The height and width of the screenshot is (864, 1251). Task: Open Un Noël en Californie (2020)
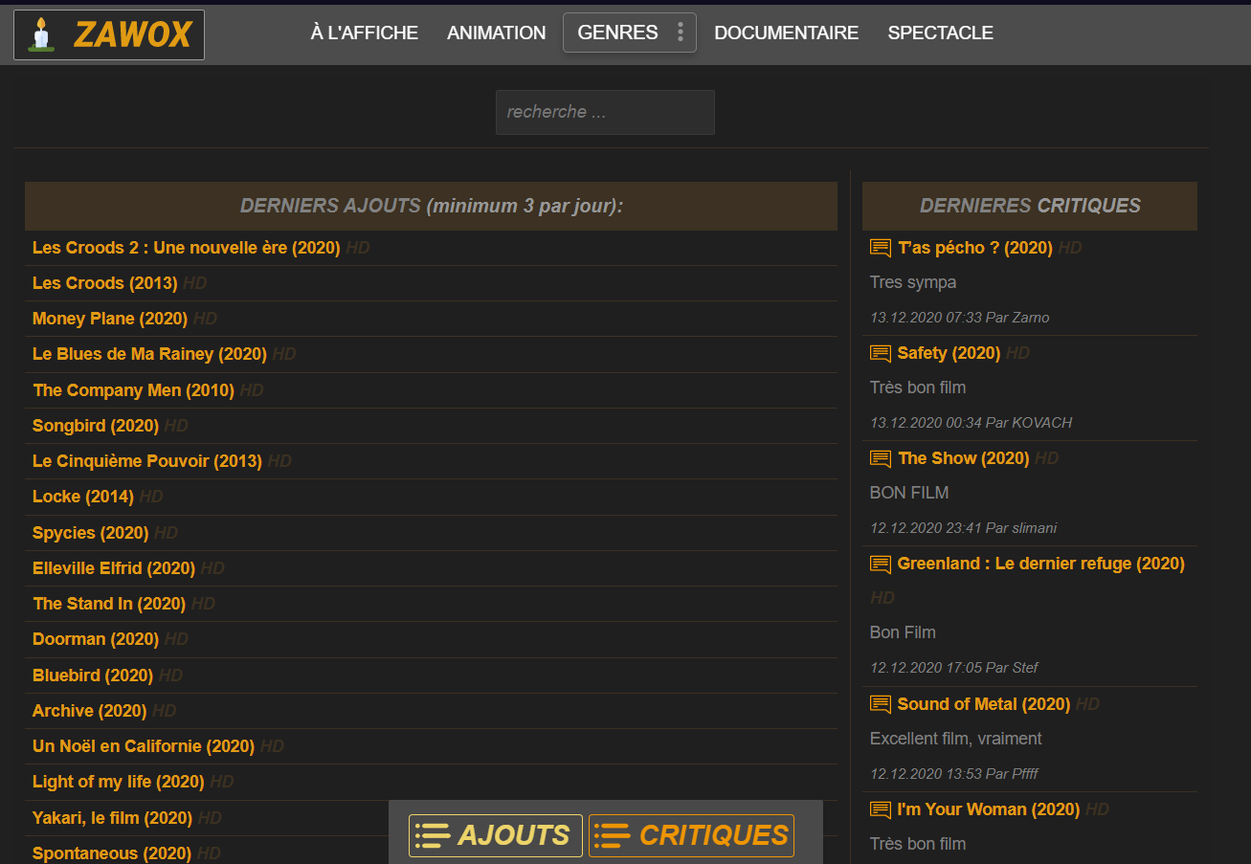[x=144, y=746]
